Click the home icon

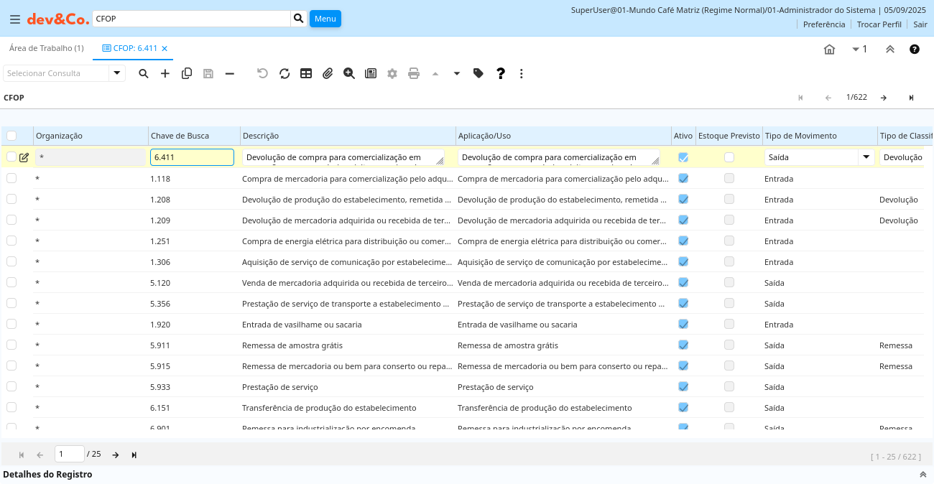829,49
